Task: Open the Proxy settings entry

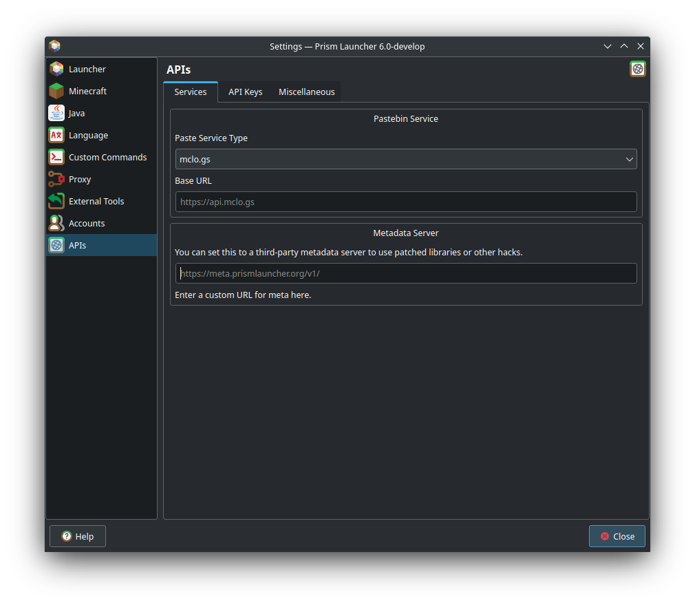Action: click(102, 179)
